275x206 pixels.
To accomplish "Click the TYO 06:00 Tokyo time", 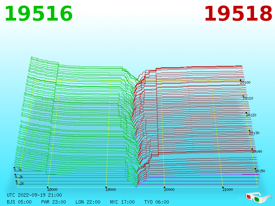I will click(157, 202).
